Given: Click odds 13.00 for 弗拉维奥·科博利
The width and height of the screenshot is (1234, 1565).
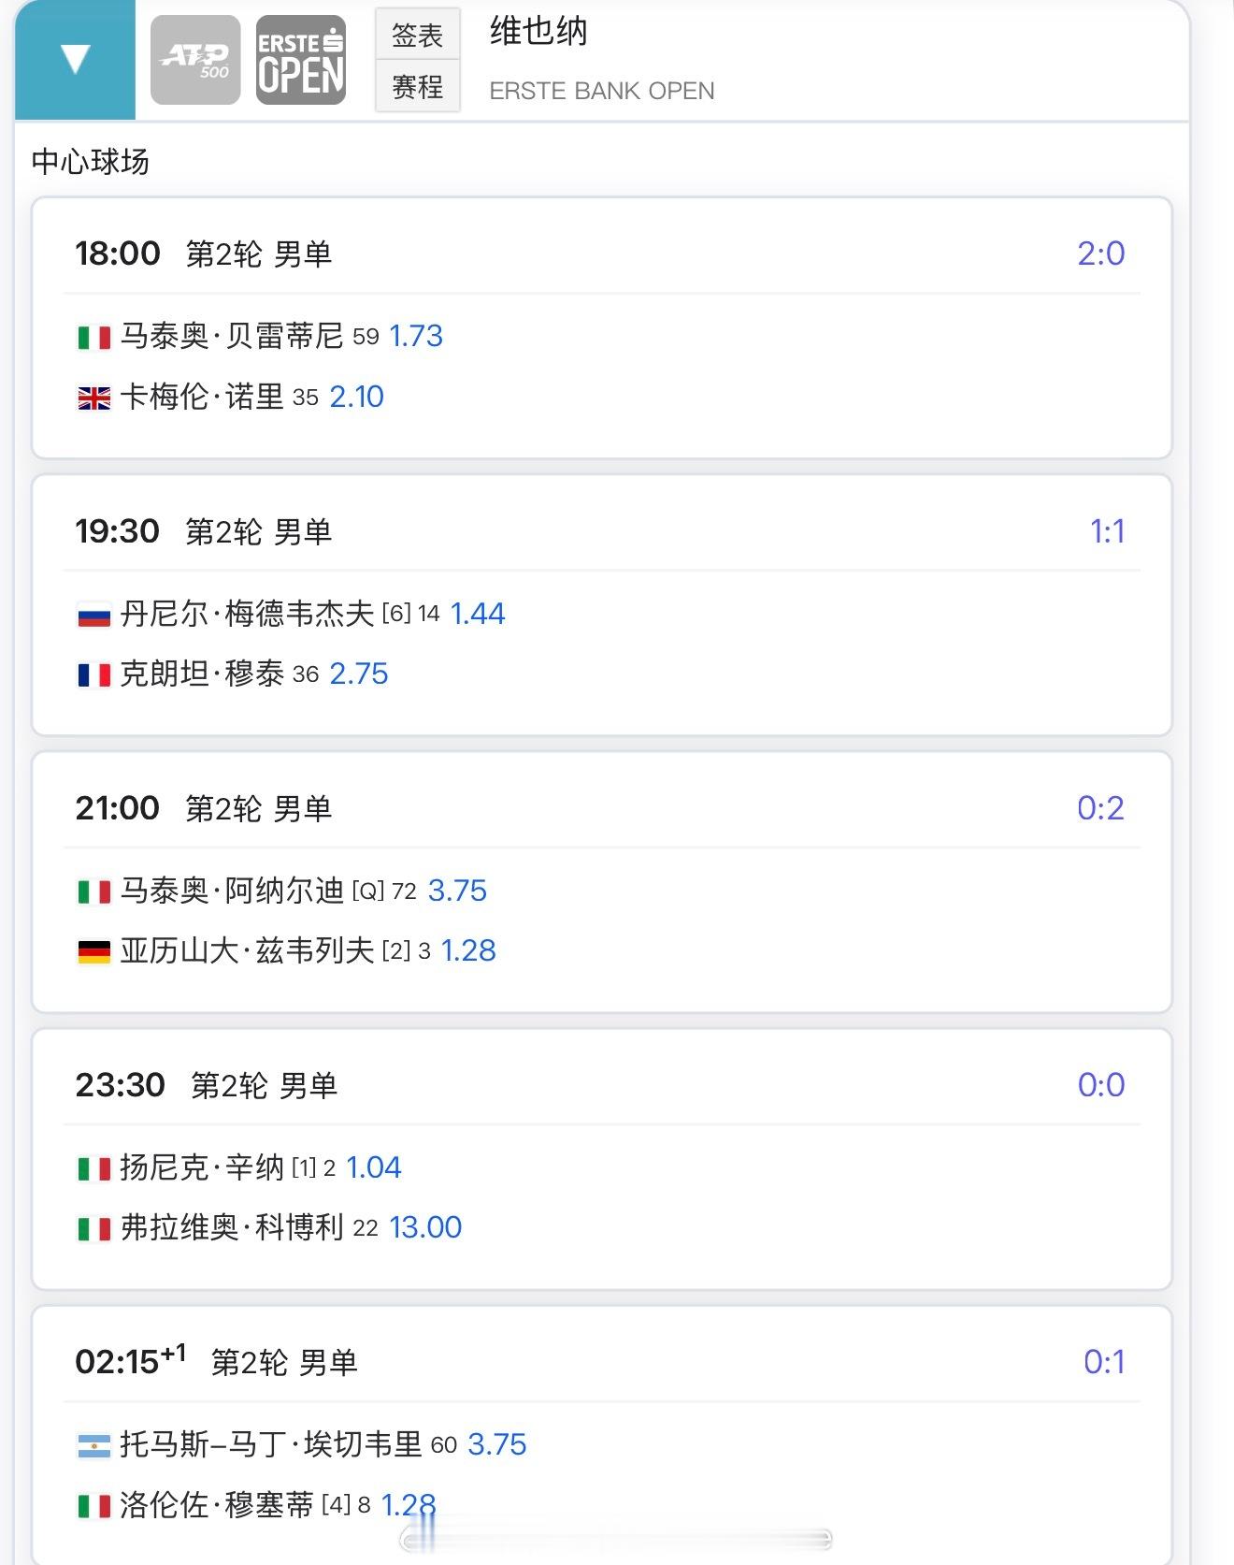Looking at the screenshot, I should (425, 1227).
